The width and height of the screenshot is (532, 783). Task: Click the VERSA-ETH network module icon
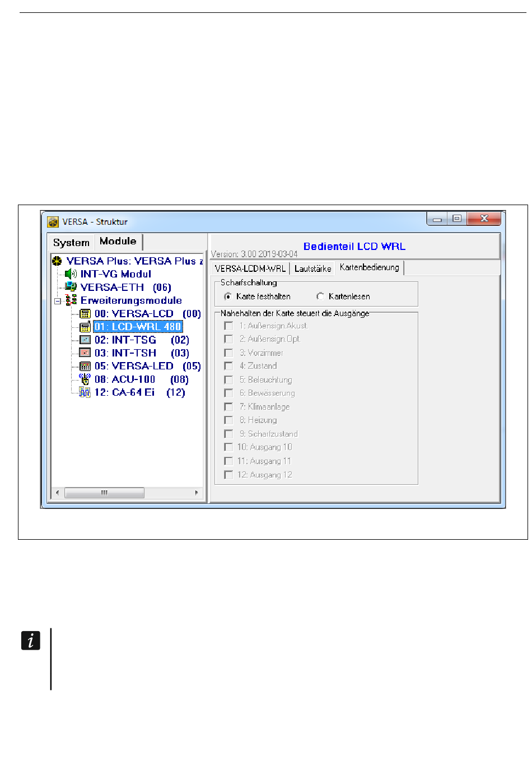(71, 287)
